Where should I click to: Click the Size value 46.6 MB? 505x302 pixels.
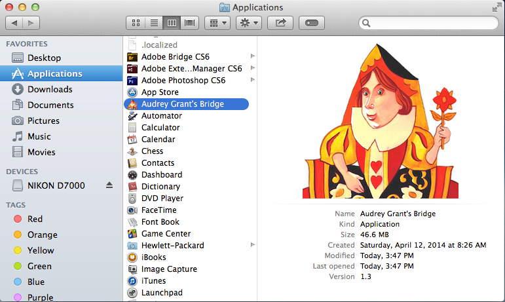[x=374, y=235]
